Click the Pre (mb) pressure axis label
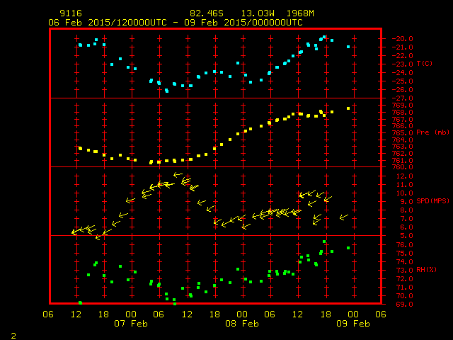Image resolution: width=453 pixels, height=340 pixels. 432,132
